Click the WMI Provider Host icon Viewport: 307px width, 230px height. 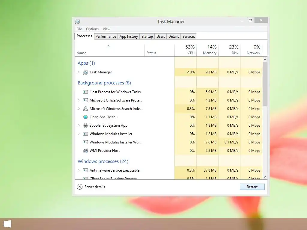pos(85,151)
